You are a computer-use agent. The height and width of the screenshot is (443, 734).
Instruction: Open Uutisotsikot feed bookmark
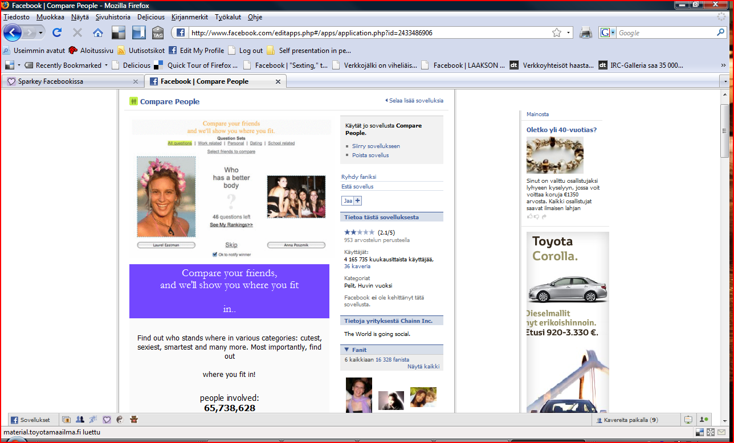point(141,51)
